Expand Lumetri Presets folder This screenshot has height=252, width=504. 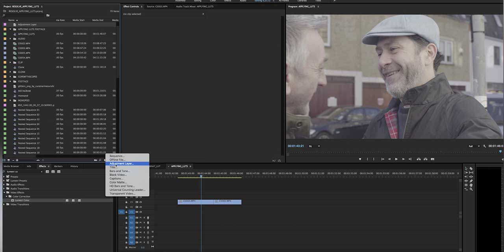coord(4,180)
